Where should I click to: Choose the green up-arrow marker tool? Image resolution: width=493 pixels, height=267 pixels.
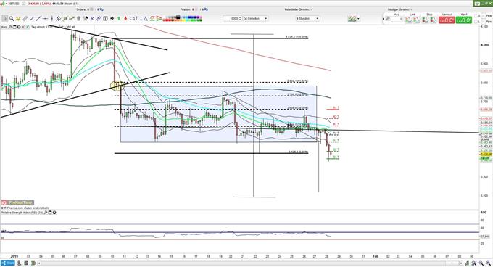click(x=119, y=19)
